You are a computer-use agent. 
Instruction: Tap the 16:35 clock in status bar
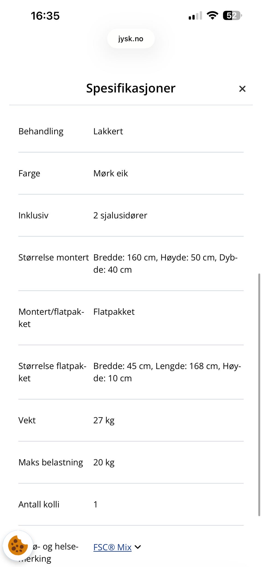click(45, 16)
